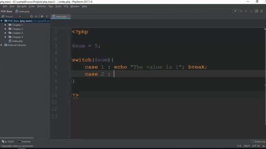Open the TODO tool window
The width and height of the screenshot is (266, 149).
click(x=8, y=142)
